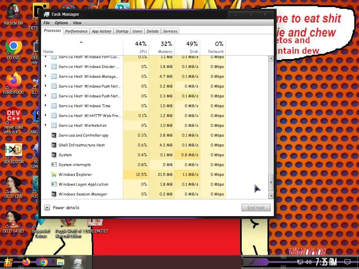The height and width of the screenshot is (269, 359).
Task: Sort processes by Memory column
Action: coord(162,48)
